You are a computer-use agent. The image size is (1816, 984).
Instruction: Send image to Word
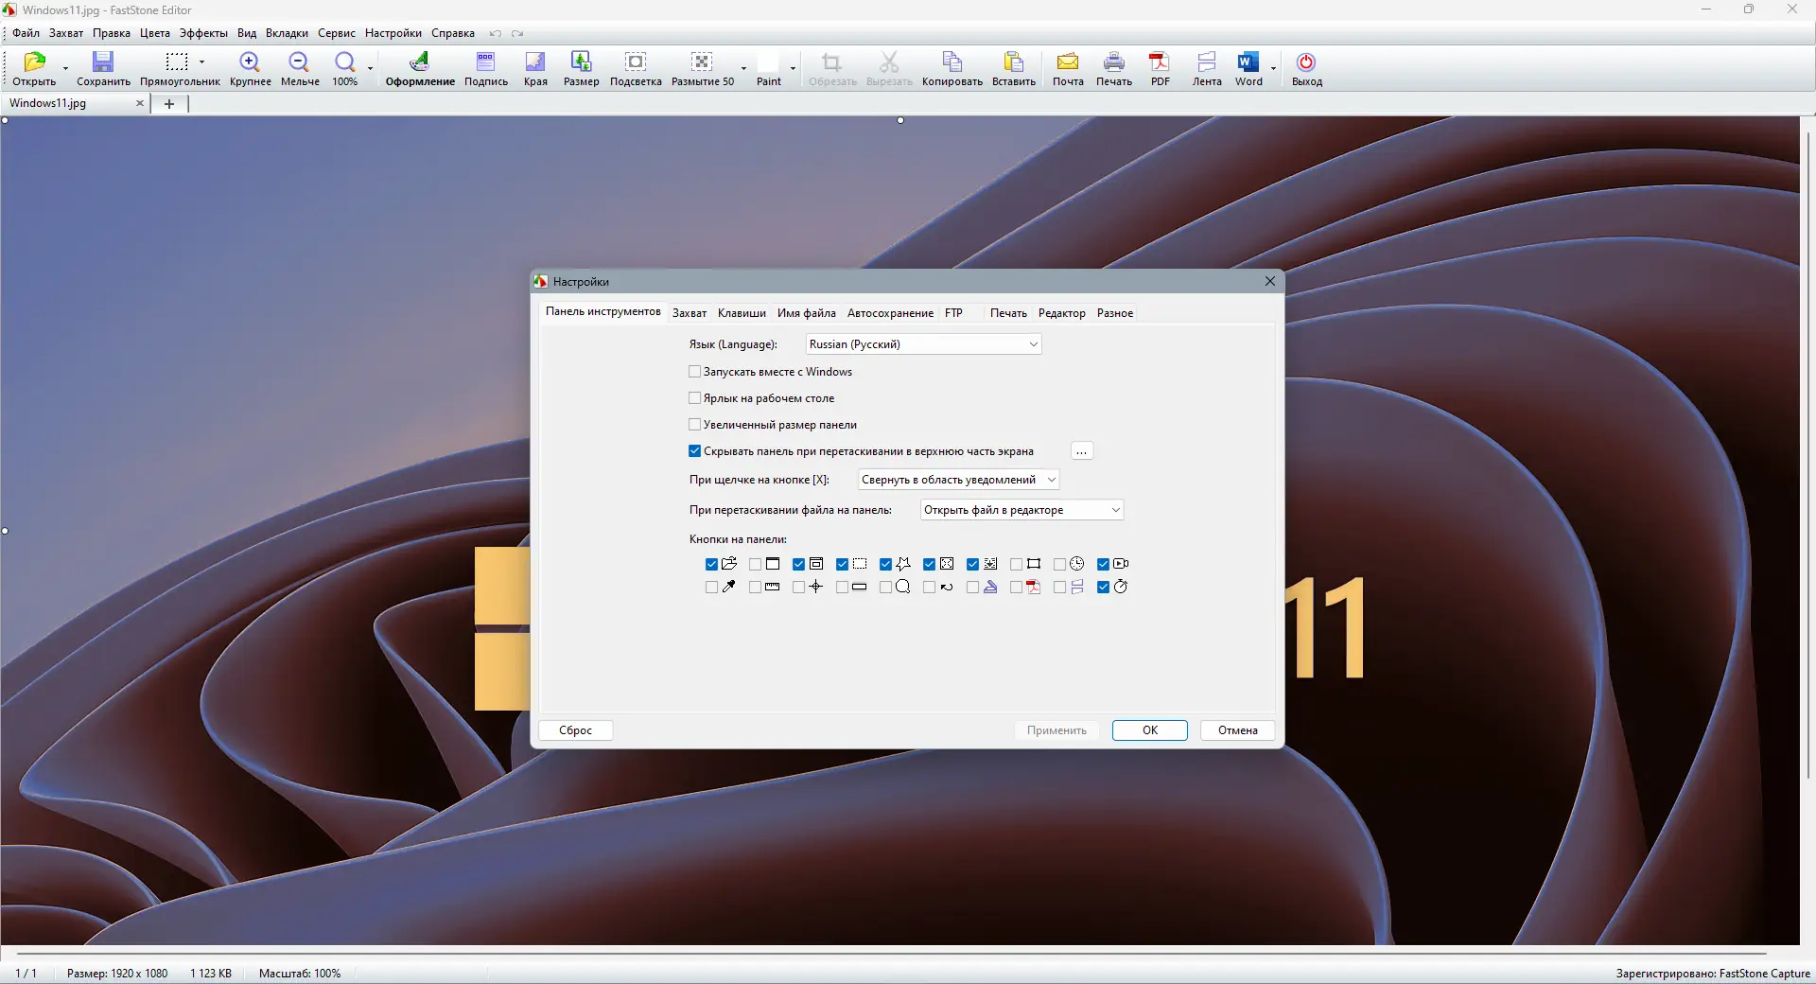[1248, 68]
